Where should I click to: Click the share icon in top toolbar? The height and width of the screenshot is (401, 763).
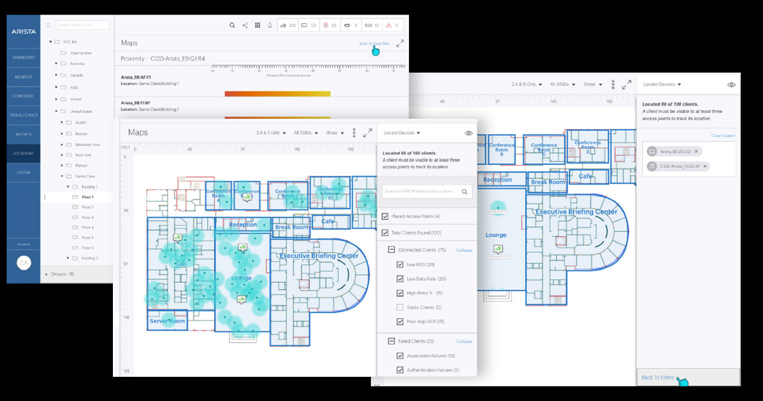pos(245,26)
